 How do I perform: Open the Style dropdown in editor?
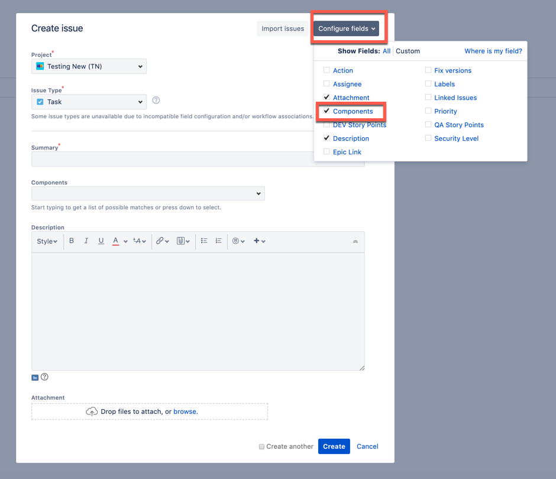[47, 241]
